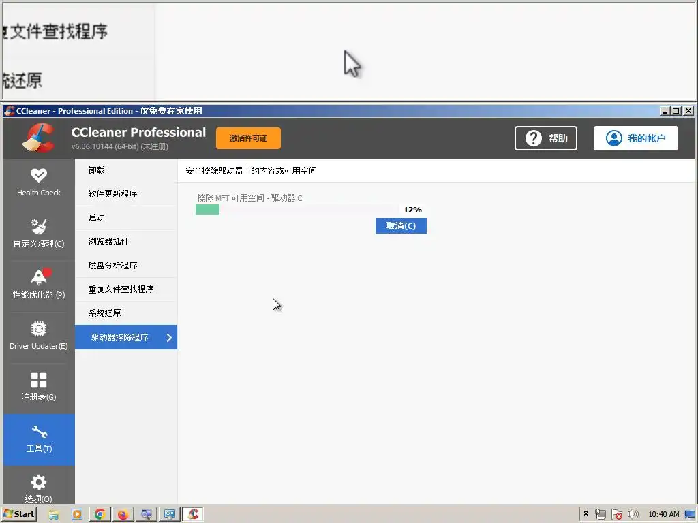Click the network tray icon

601,515
